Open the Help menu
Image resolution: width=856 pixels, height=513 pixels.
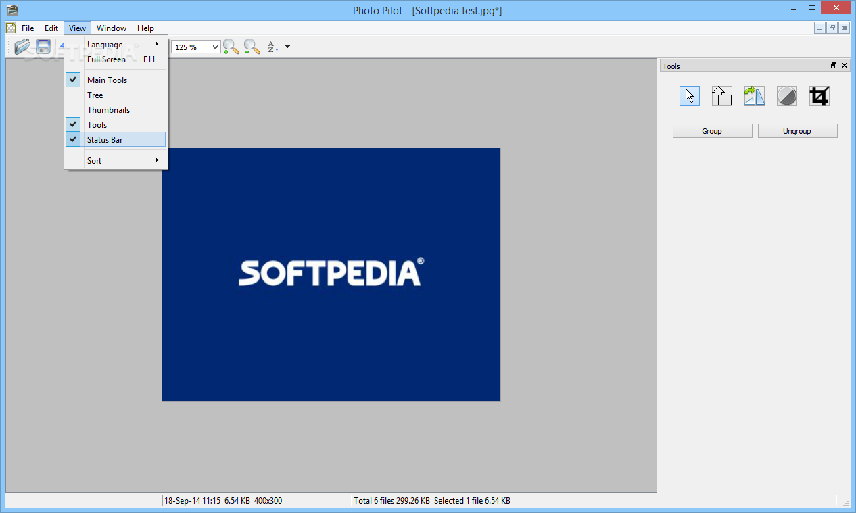coord(145,28)
